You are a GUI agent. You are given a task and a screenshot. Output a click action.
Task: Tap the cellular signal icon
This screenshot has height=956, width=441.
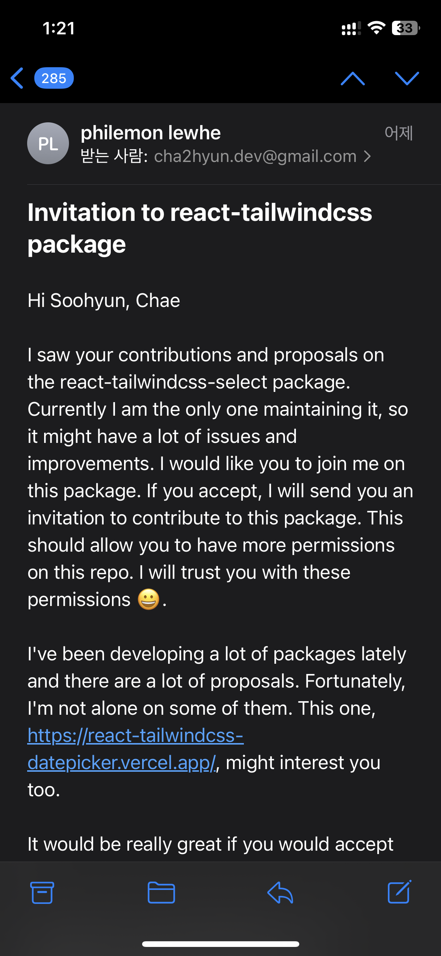tap(351, 28)
